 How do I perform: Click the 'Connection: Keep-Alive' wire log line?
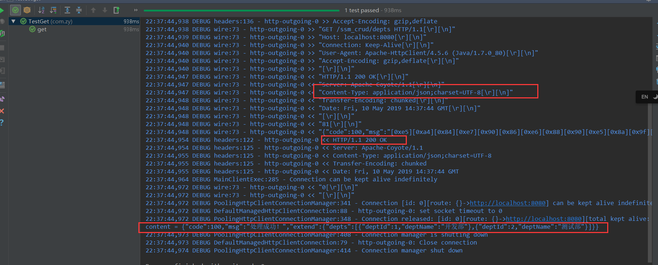290,45
